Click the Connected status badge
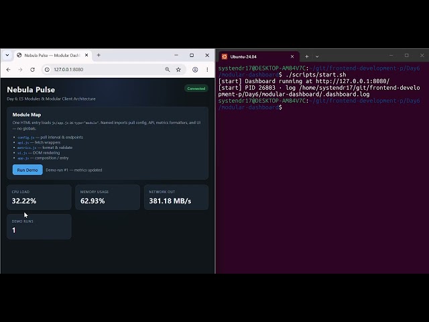The image size is (429, 322). [x=196, y=89]
